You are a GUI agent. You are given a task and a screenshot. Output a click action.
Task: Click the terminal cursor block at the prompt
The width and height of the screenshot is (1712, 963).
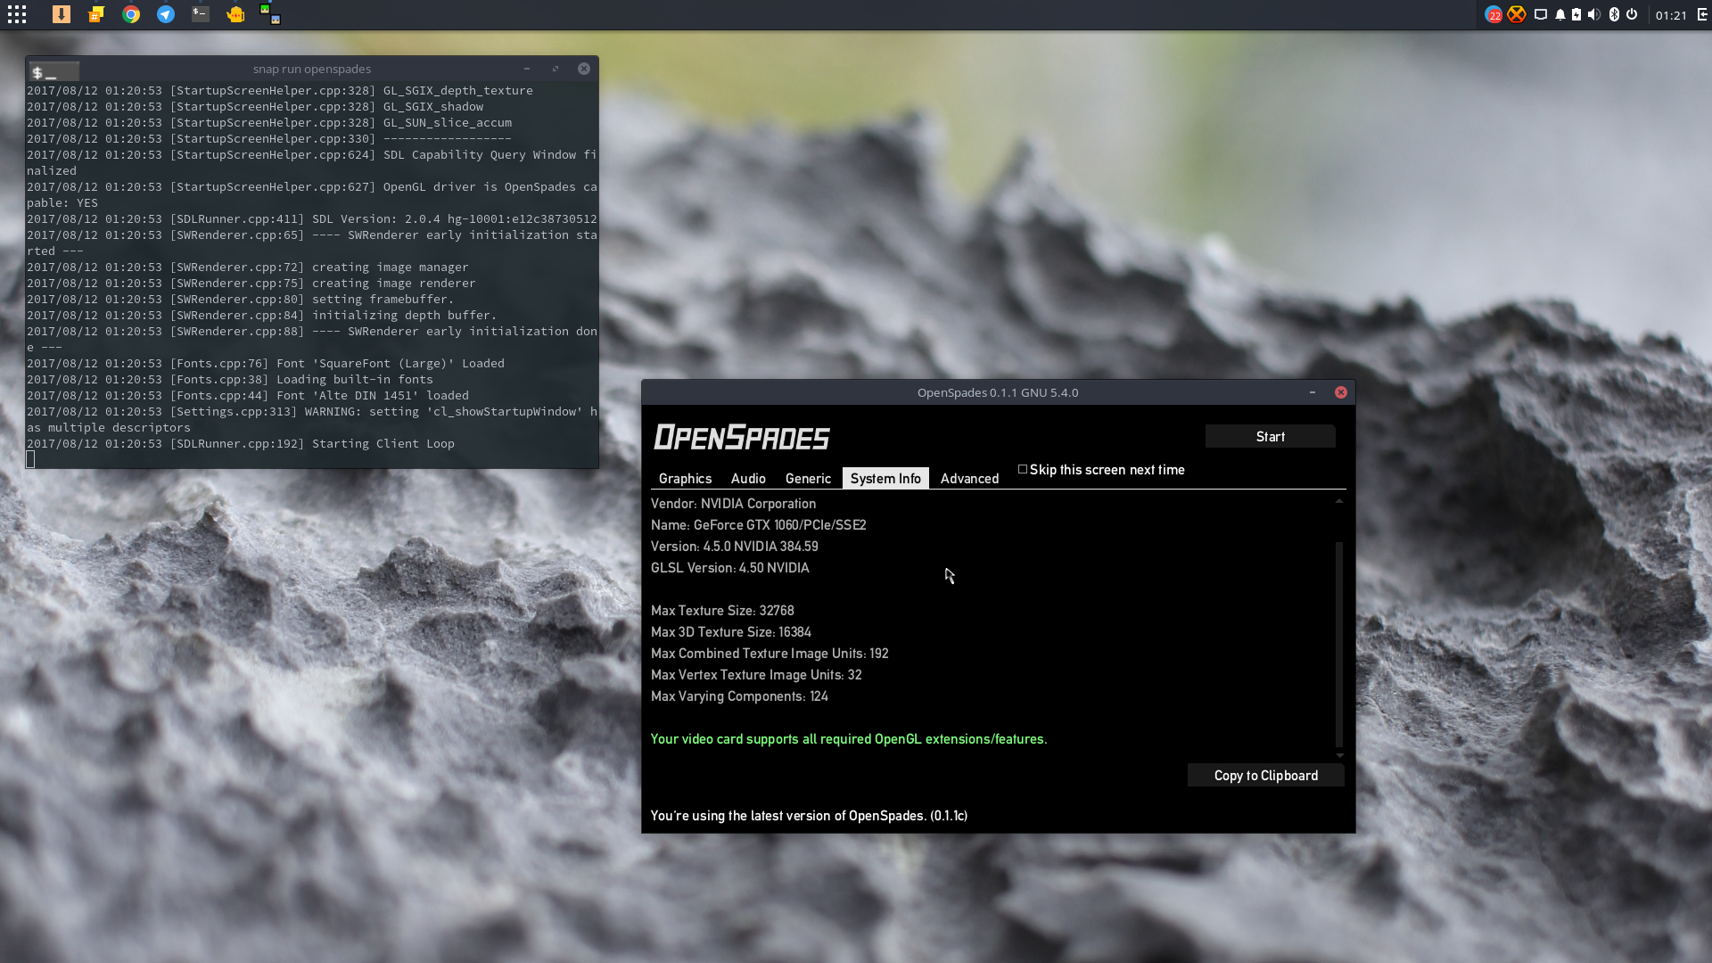[x=30, y=459]
